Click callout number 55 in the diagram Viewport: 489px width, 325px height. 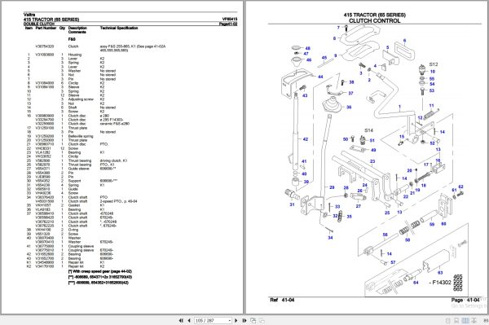(x=432, y=79)
